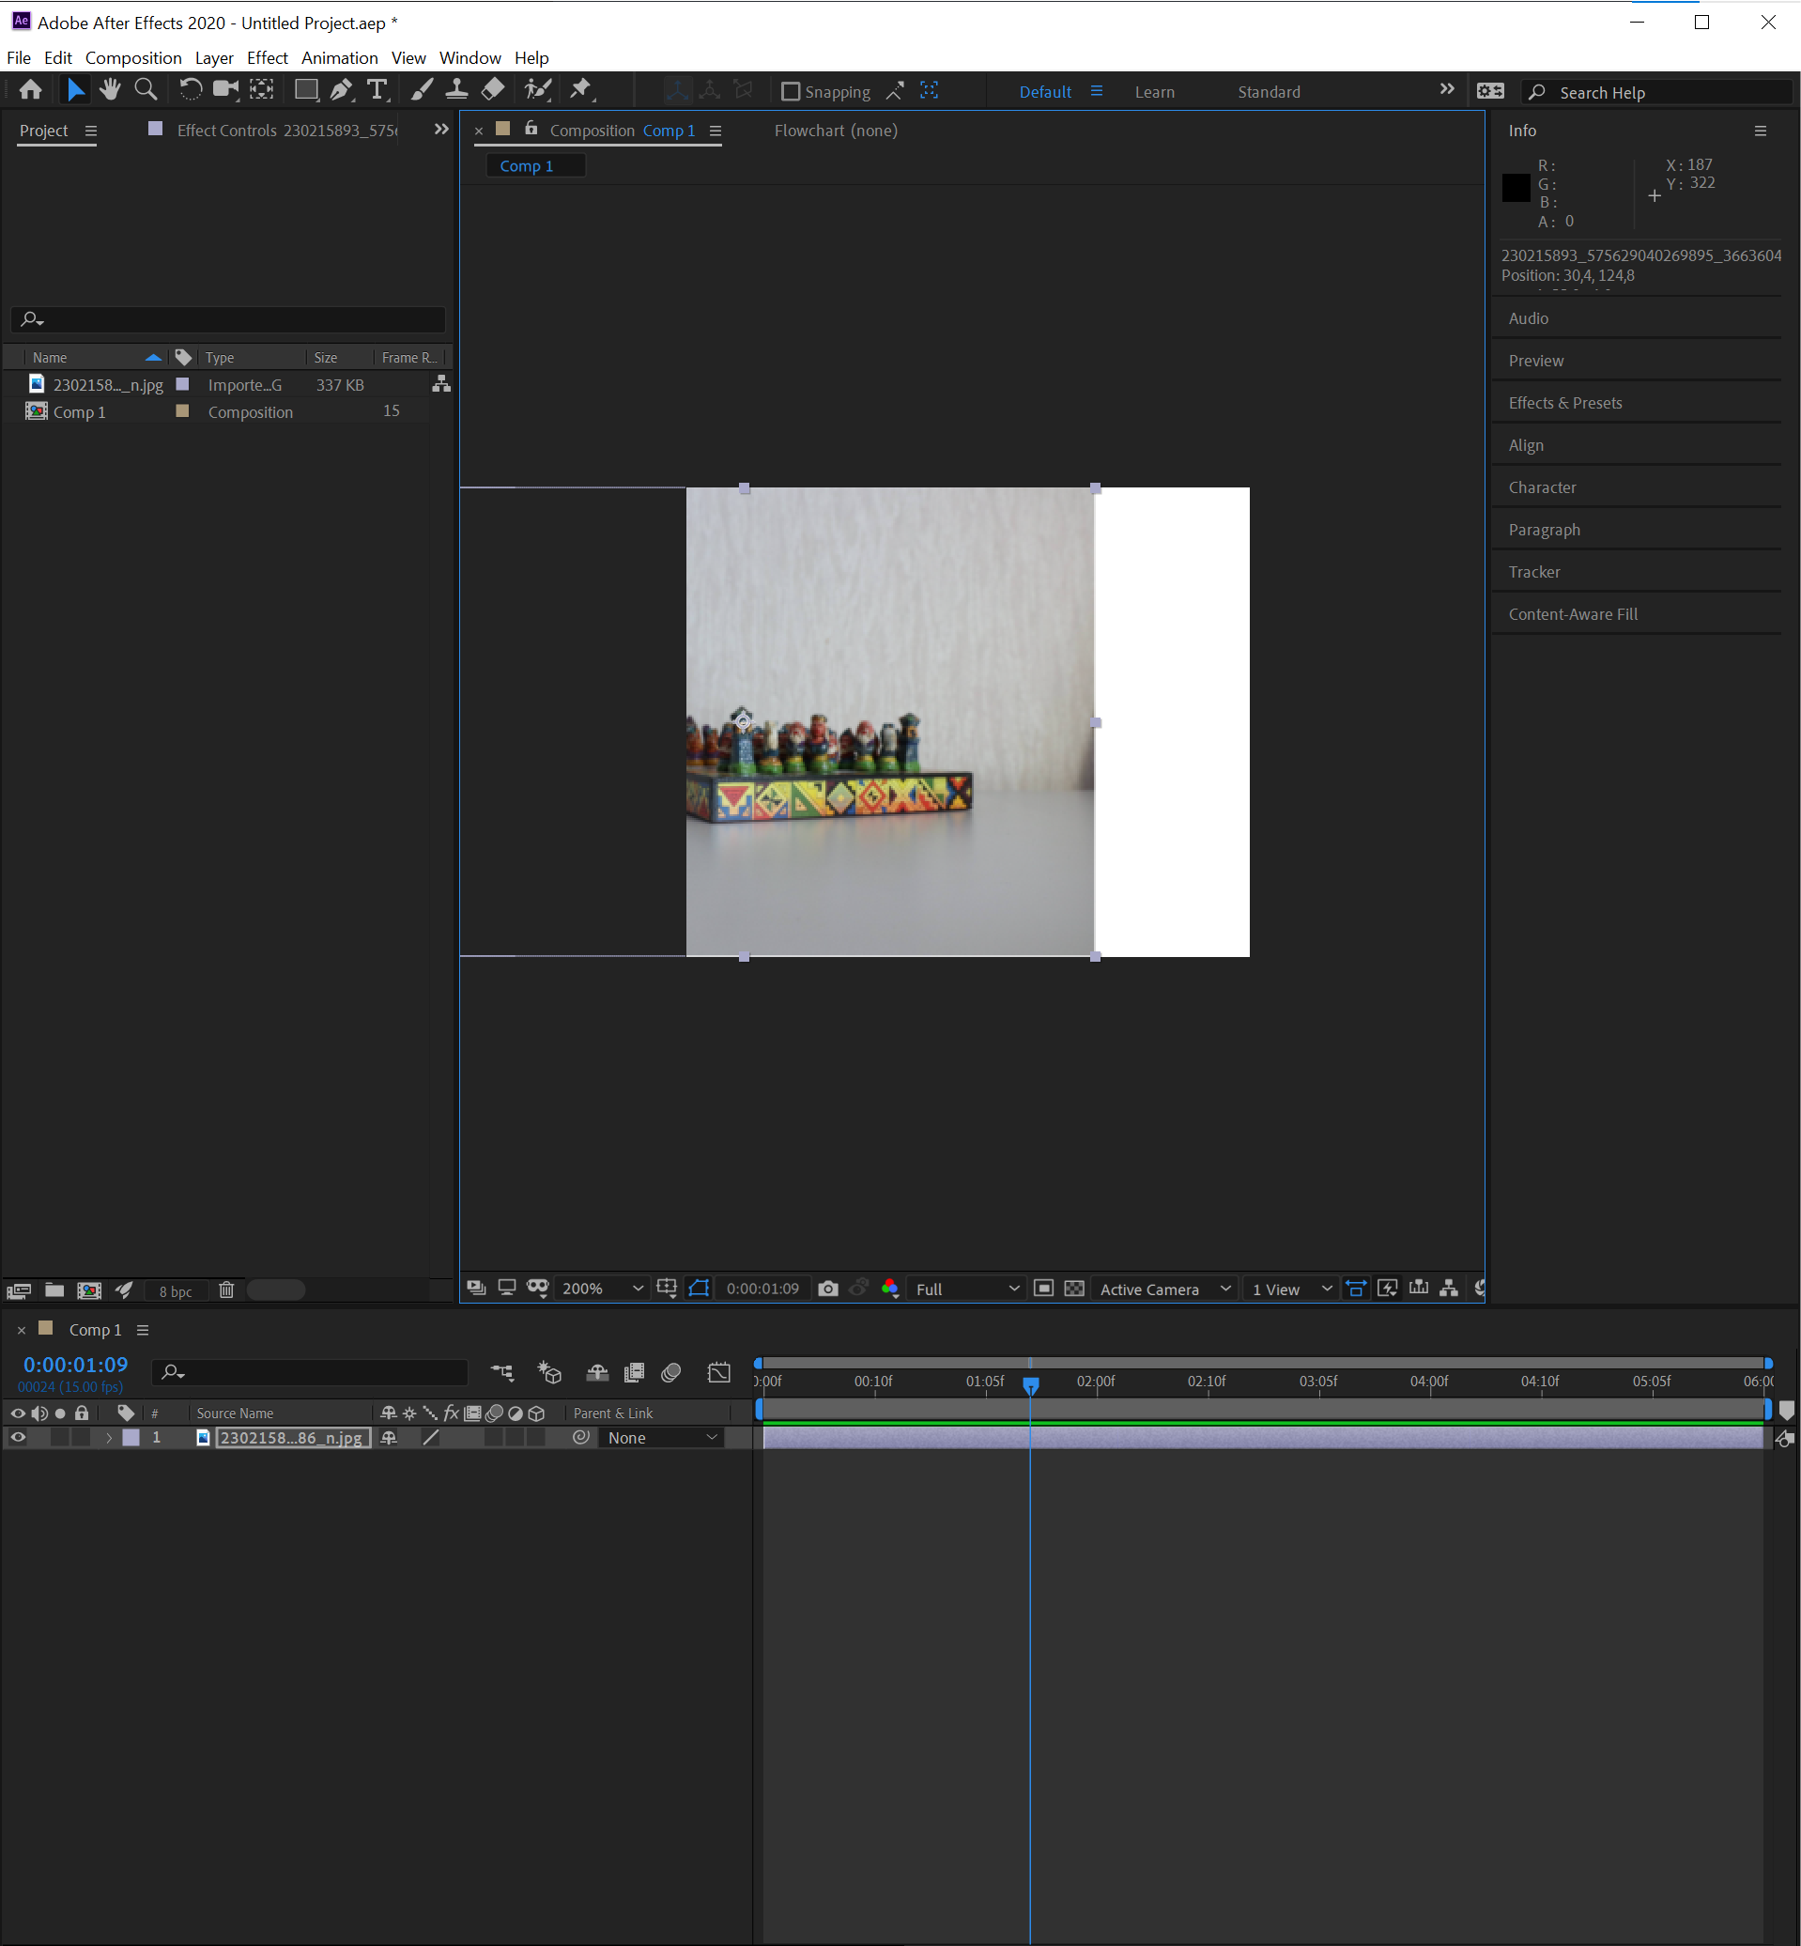
Task: Switch to the Flowchart tab
Action: [x=835, y=130]
